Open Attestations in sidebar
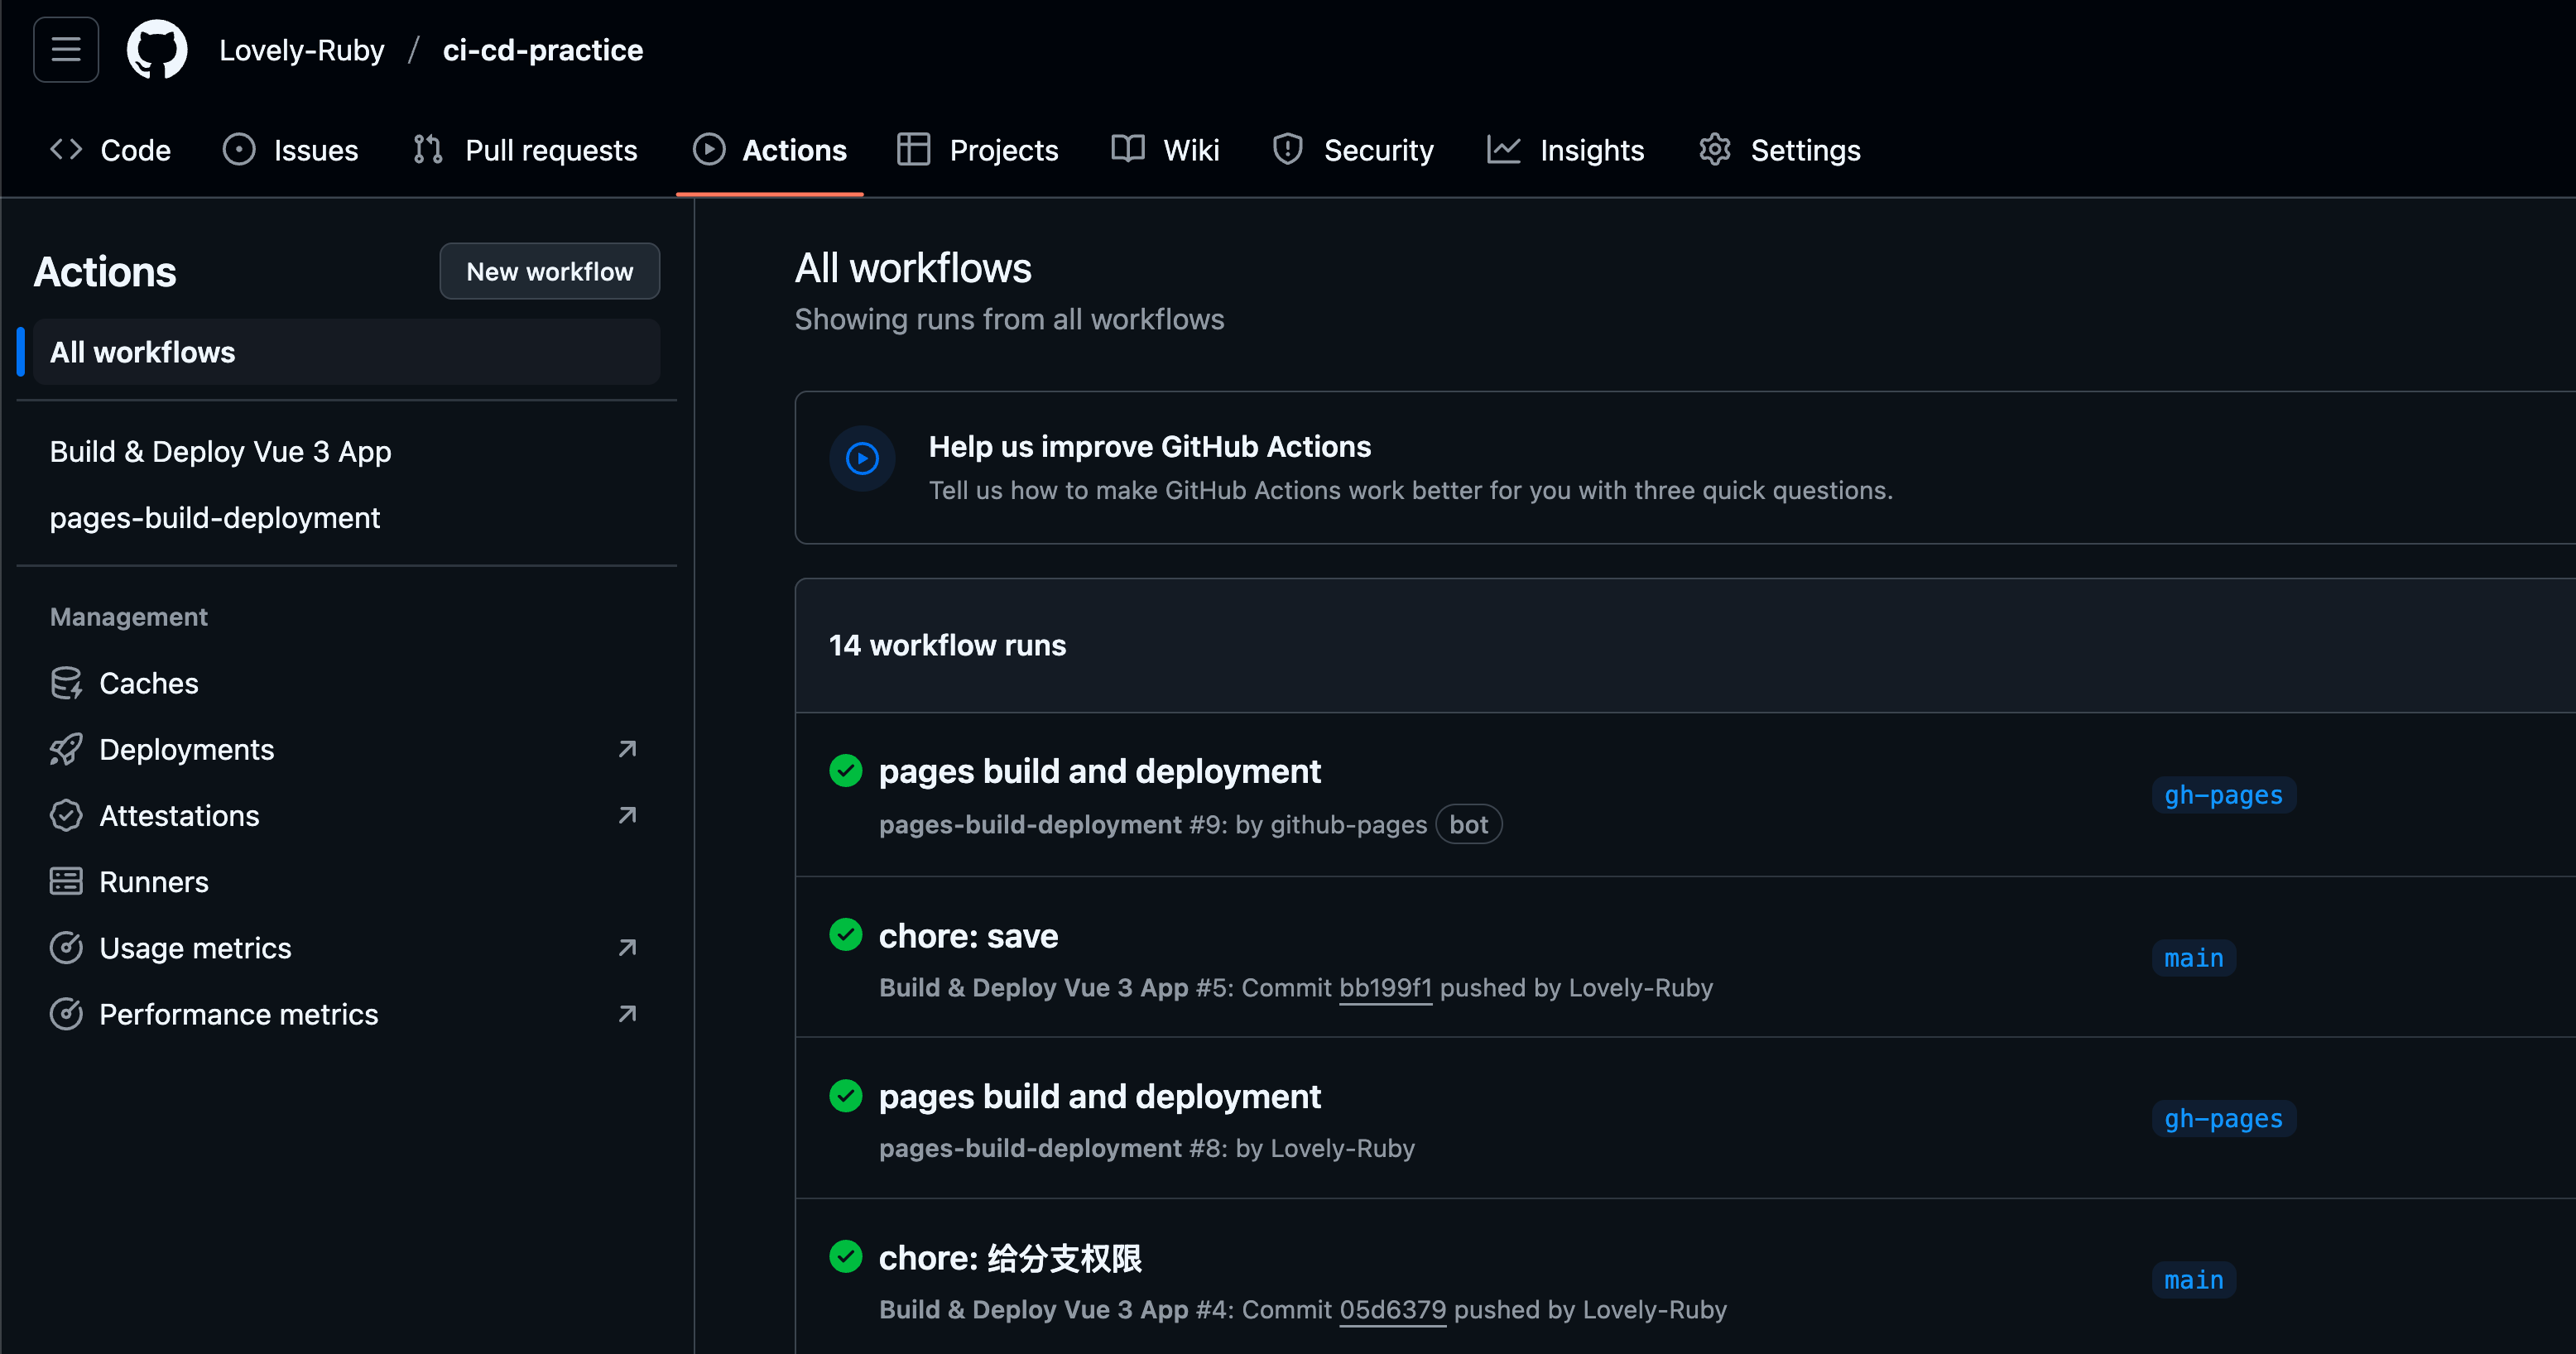 pos(179,816)
